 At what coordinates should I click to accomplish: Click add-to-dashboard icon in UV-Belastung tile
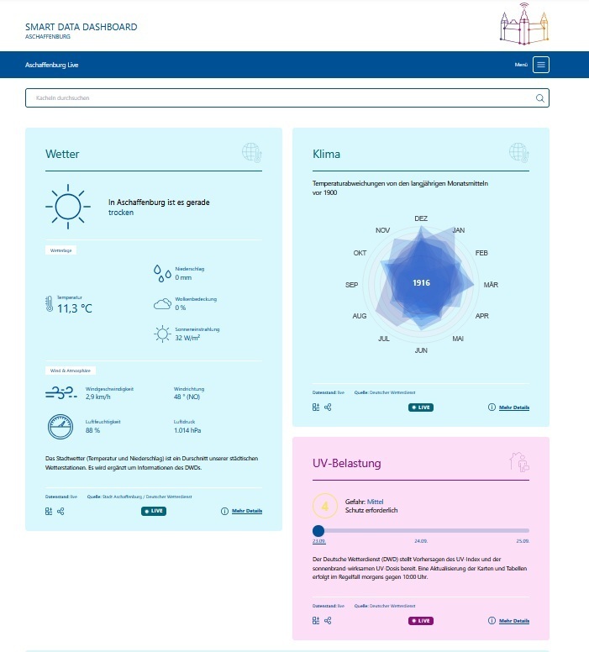tap(316, 620)
